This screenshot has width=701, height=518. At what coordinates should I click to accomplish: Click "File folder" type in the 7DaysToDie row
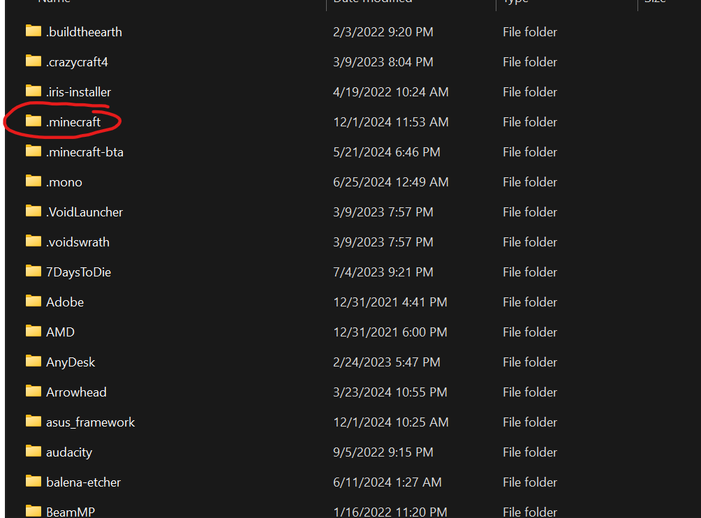tap(530, 272)
